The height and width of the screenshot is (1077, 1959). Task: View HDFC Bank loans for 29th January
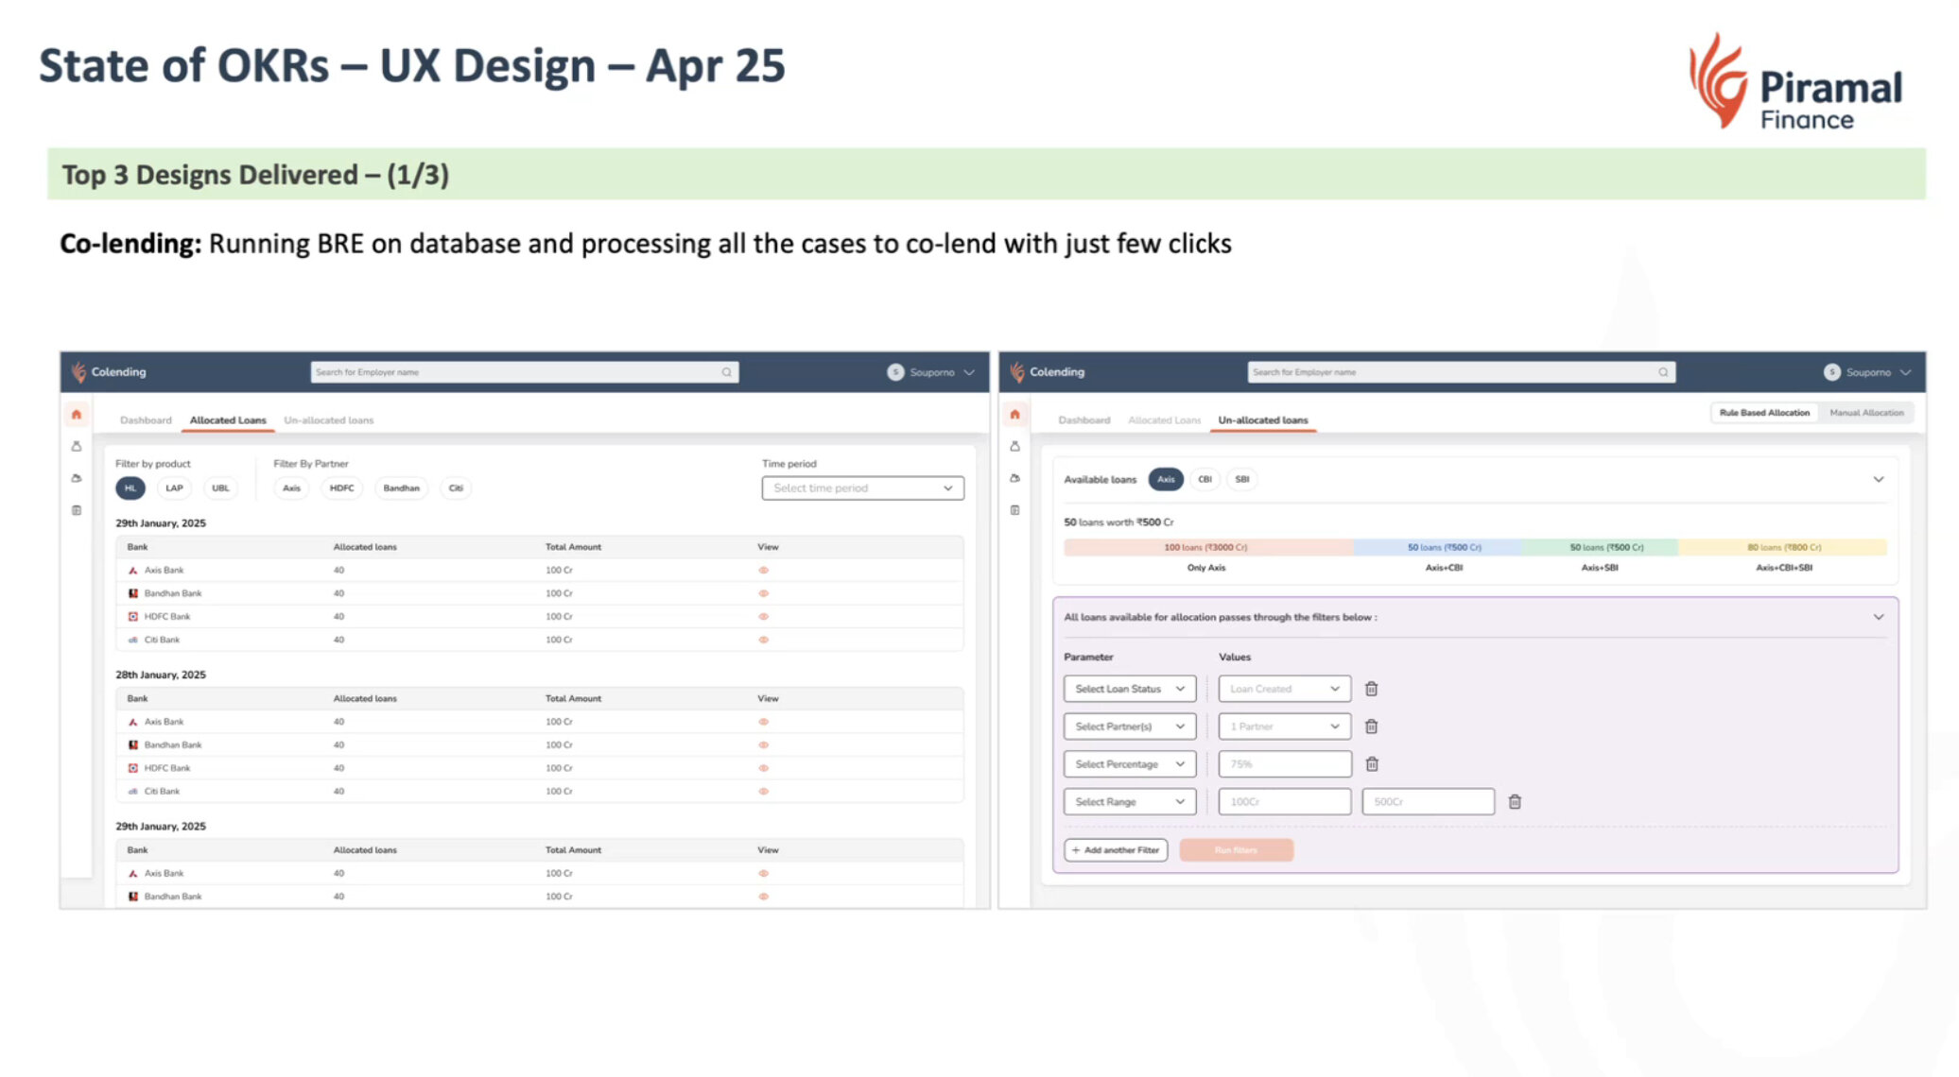[763, 617]
